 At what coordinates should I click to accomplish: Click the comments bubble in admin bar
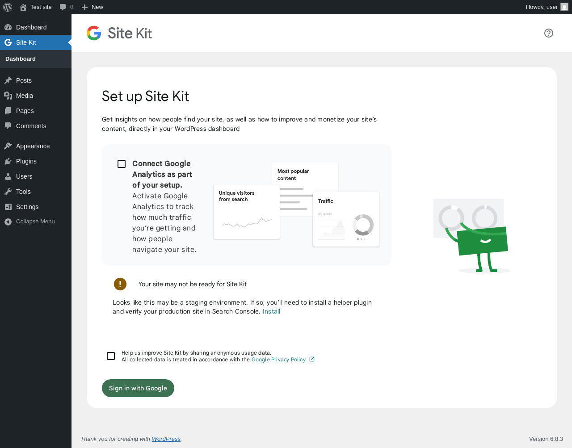63,7
